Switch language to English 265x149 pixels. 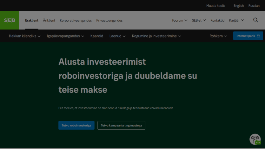[x=239, y=6]
